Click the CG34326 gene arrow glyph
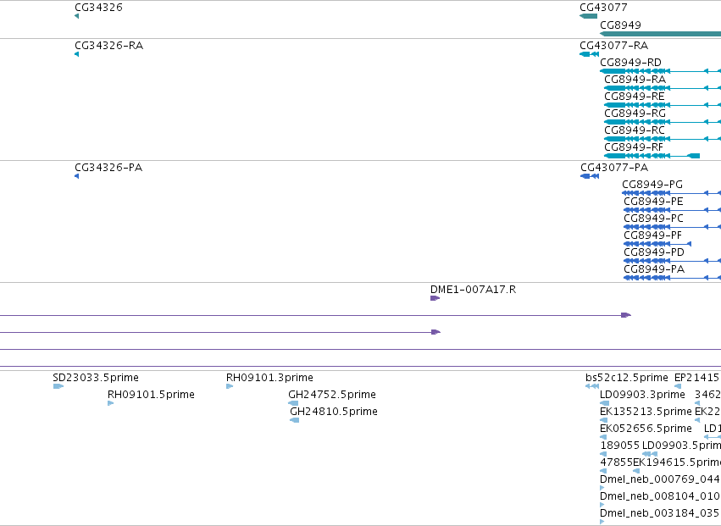 click(x=76, y=16)
